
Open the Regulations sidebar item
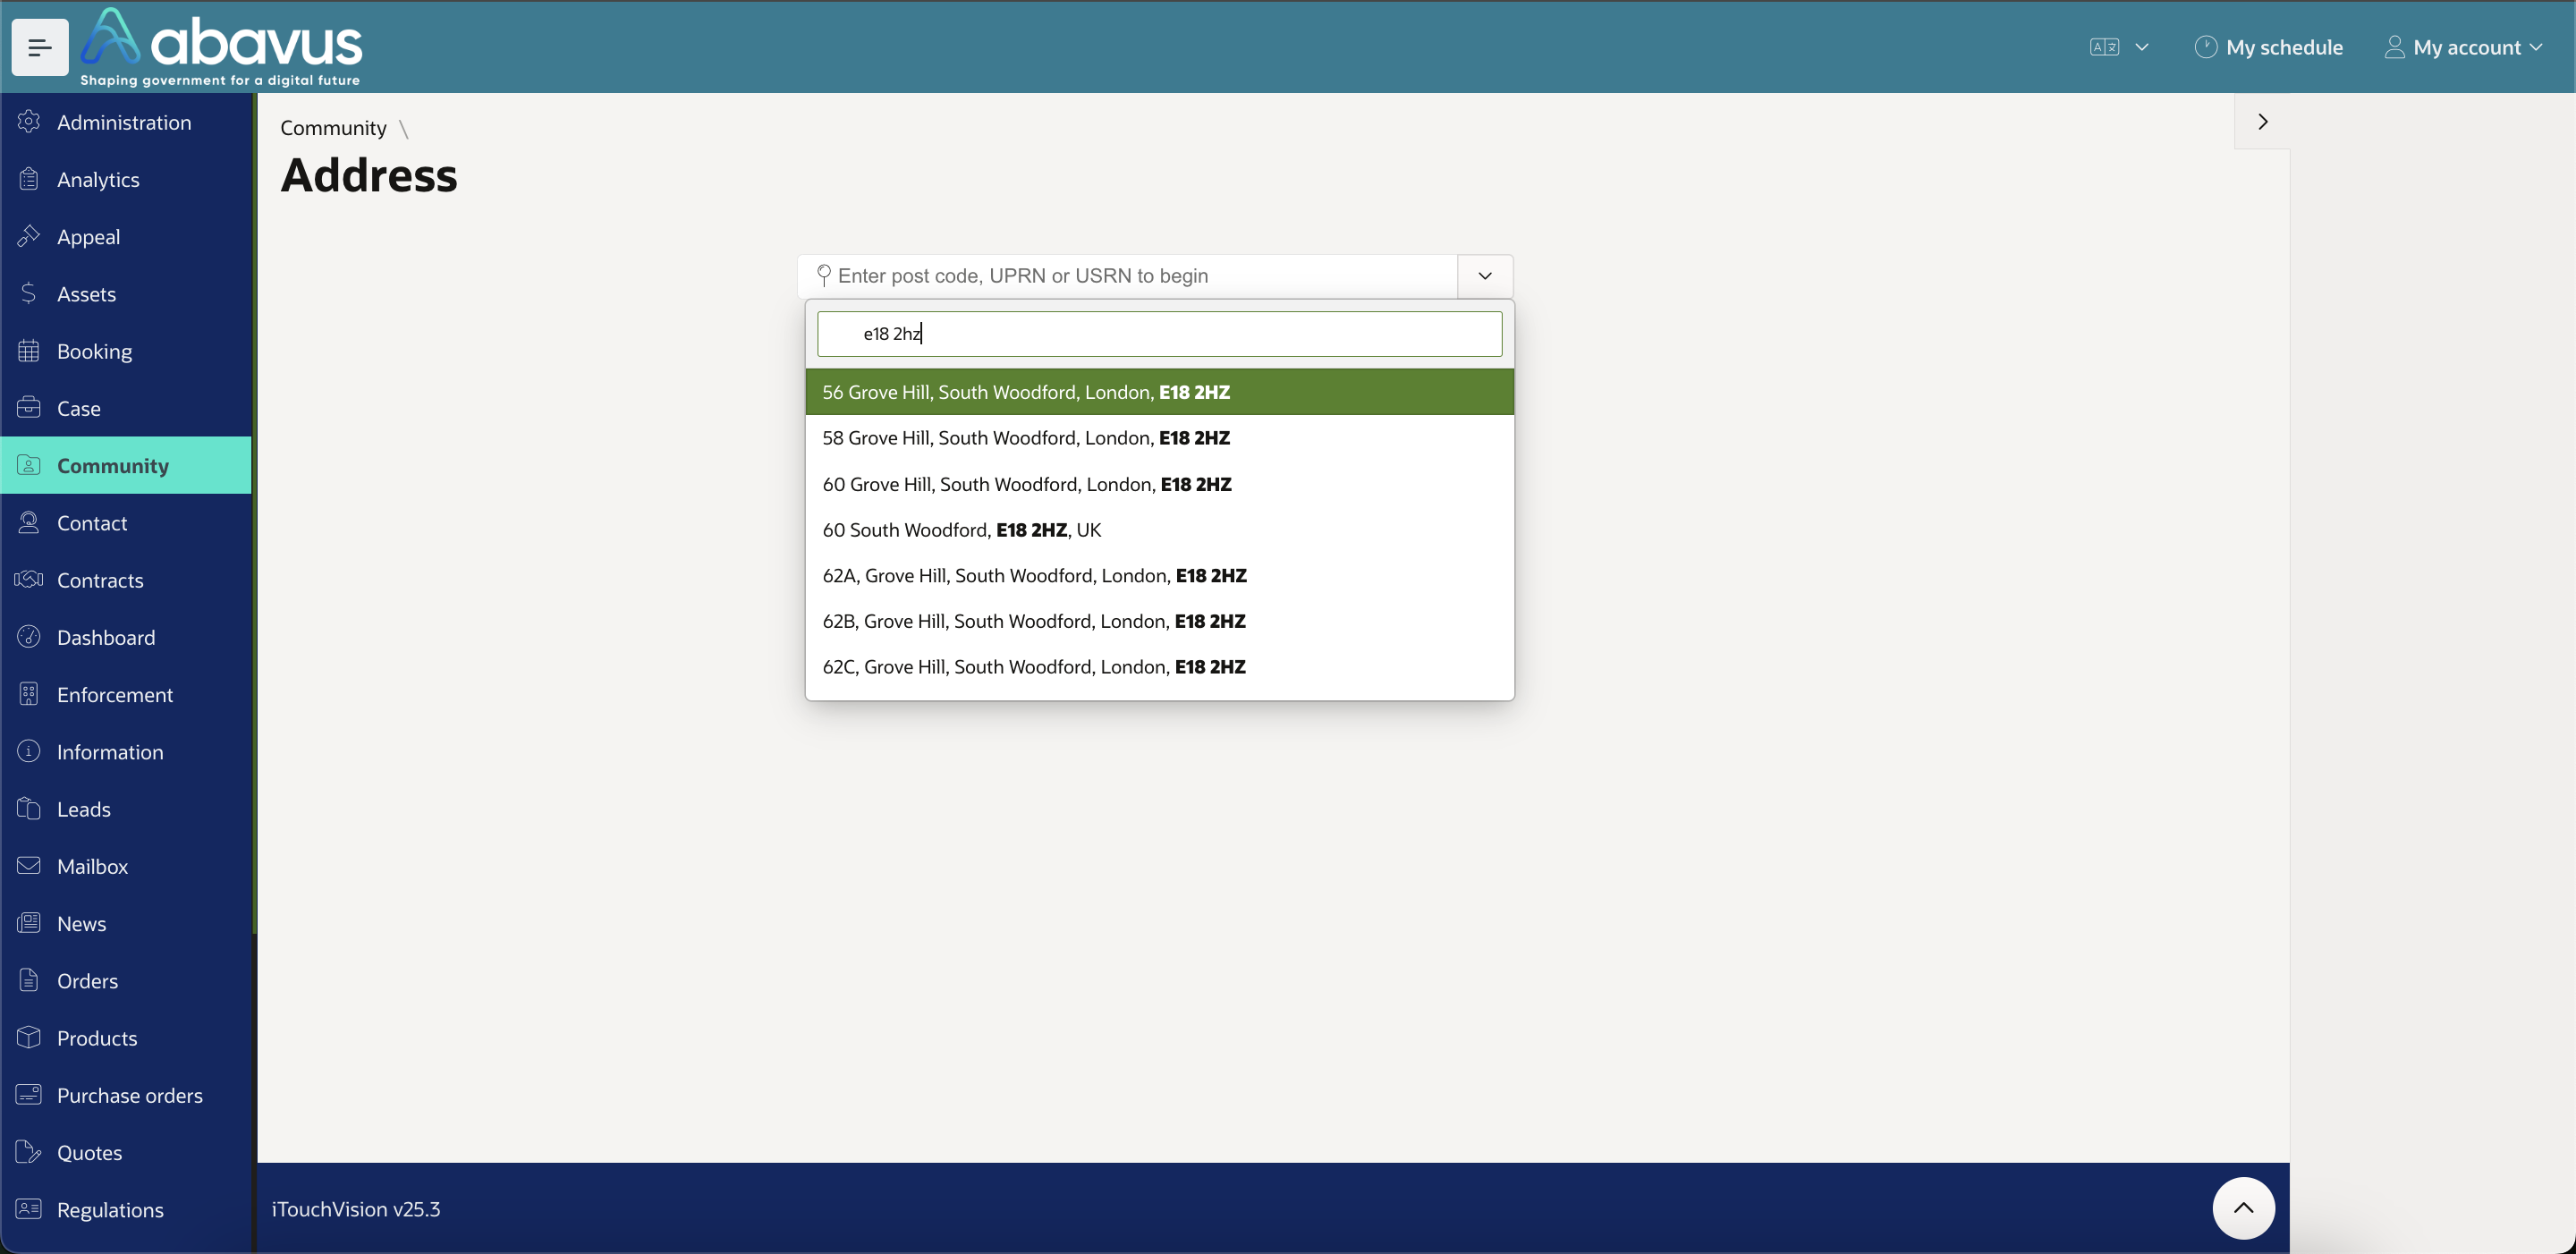point(126,1209)
